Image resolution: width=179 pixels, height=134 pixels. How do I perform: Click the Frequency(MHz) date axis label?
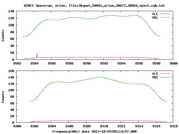click(x=95, y=131)
